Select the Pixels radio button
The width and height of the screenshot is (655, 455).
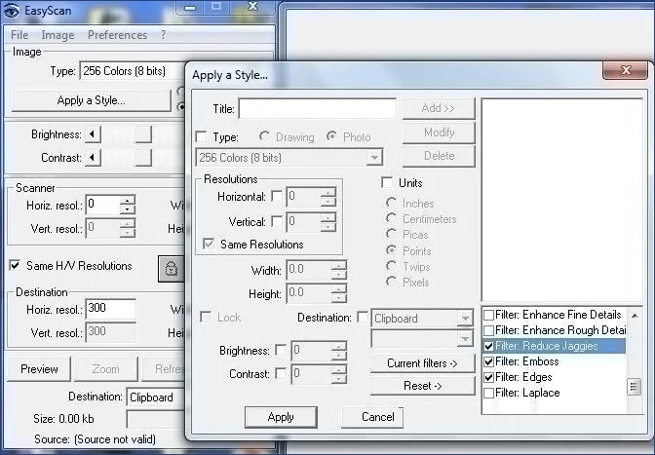click(x=391, y=282)
